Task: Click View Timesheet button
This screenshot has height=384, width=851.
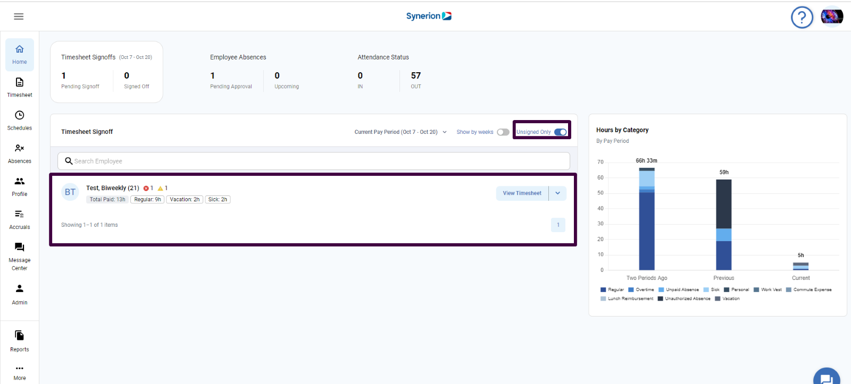Action: coord(522,193)
